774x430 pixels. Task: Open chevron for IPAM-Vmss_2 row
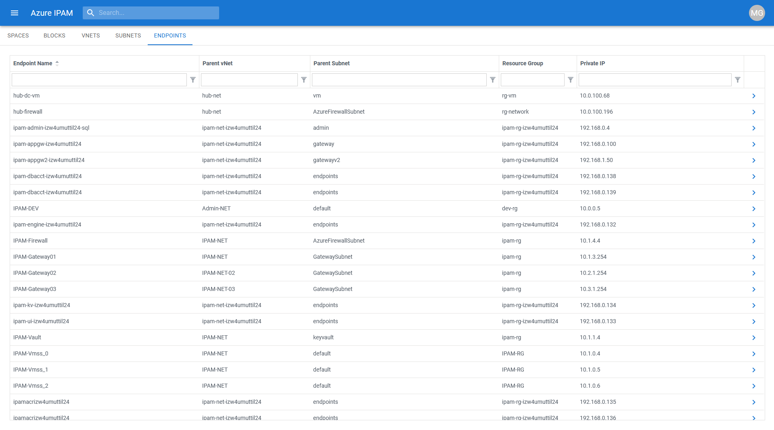pyautogui.click(x=754, y=386)
